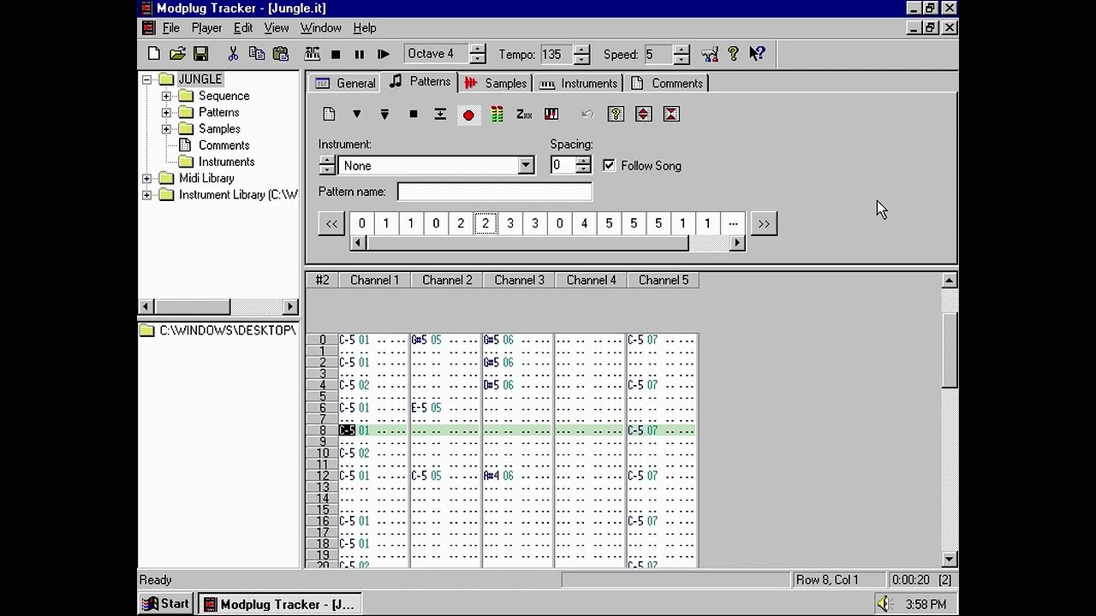Play current row icon in pattern toolbar

pyautogui.click(x=440, y=114)
